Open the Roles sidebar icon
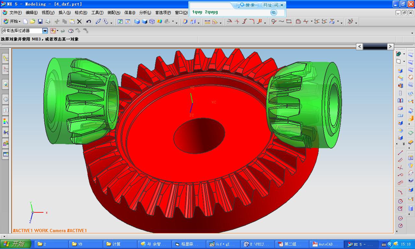The width and height of the screenshot is (415, 249). 6,143
